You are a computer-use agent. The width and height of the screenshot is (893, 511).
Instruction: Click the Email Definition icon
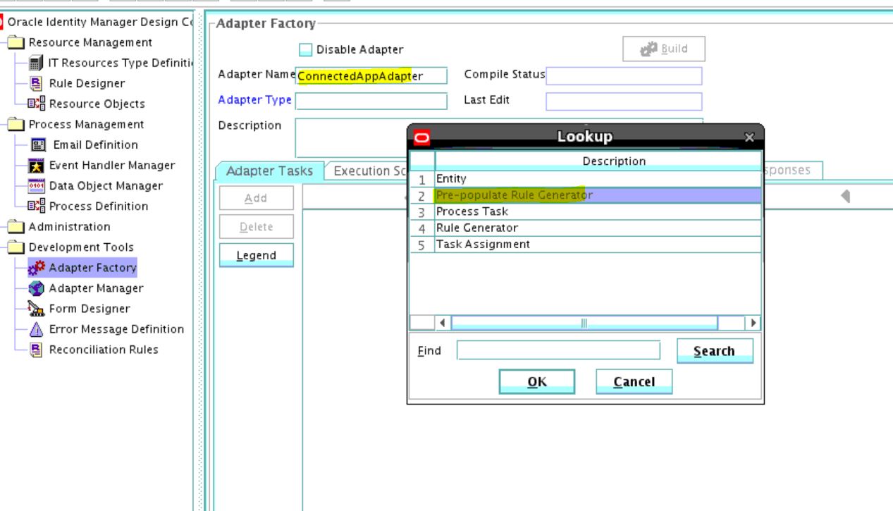click(38, 144)
